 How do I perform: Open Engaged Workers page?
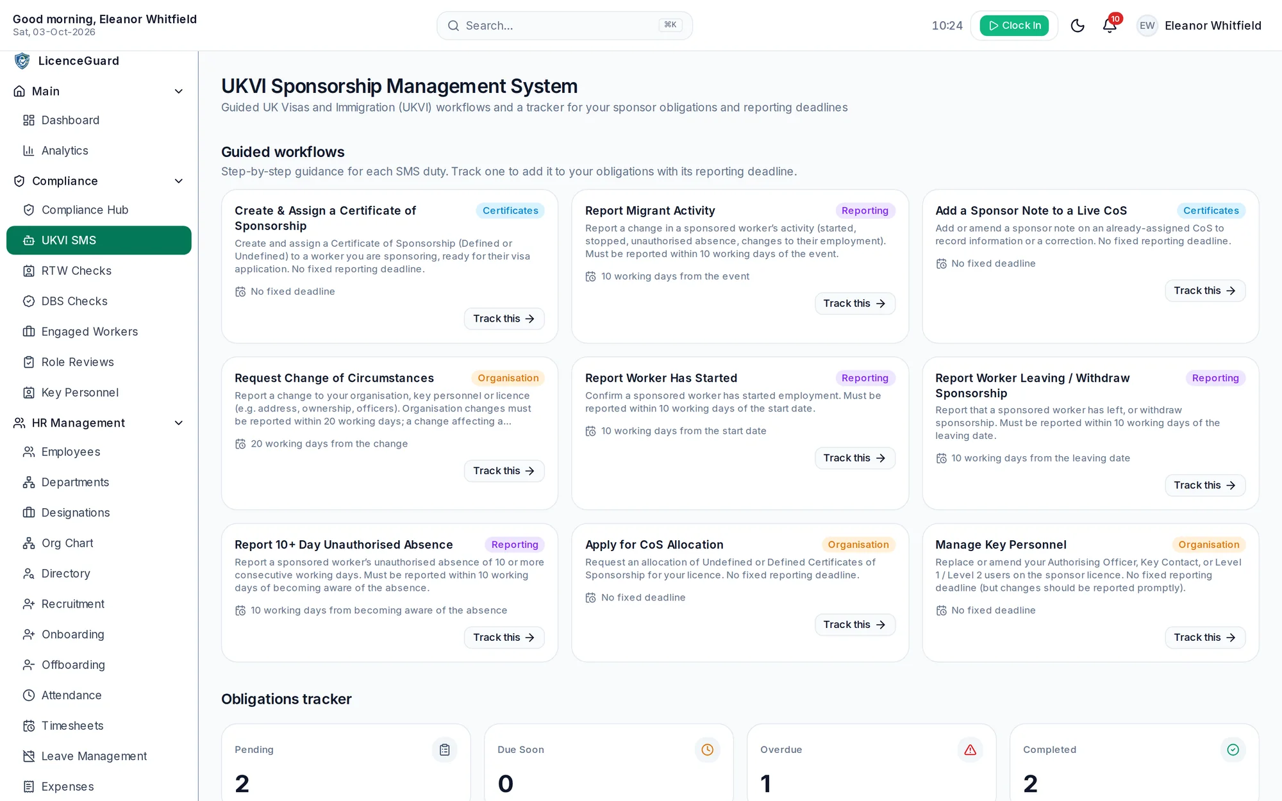(99, 332)
